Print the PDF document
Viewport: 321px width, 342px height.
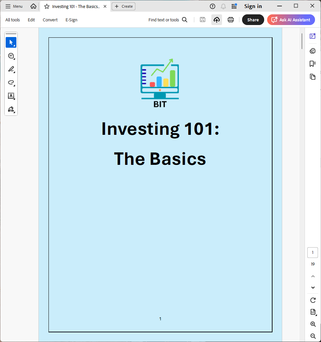click(x=231, y=20)
